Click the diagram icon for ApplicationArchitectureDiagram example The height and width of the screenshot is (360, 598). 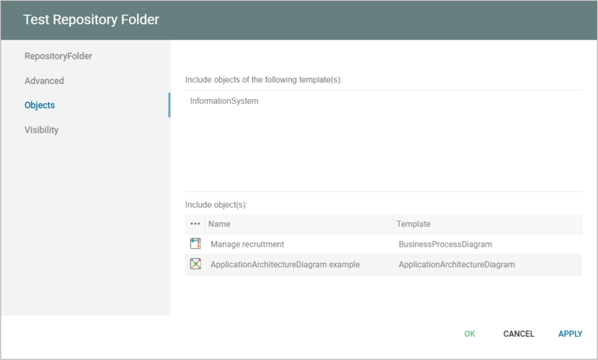pos(196,264)
